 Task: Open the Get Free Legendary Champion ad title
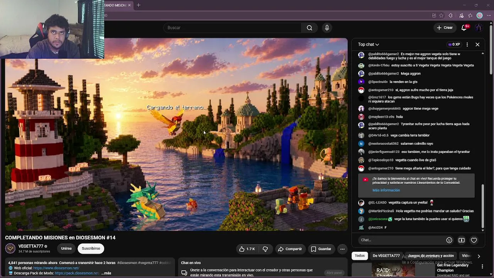click(453, 268)
